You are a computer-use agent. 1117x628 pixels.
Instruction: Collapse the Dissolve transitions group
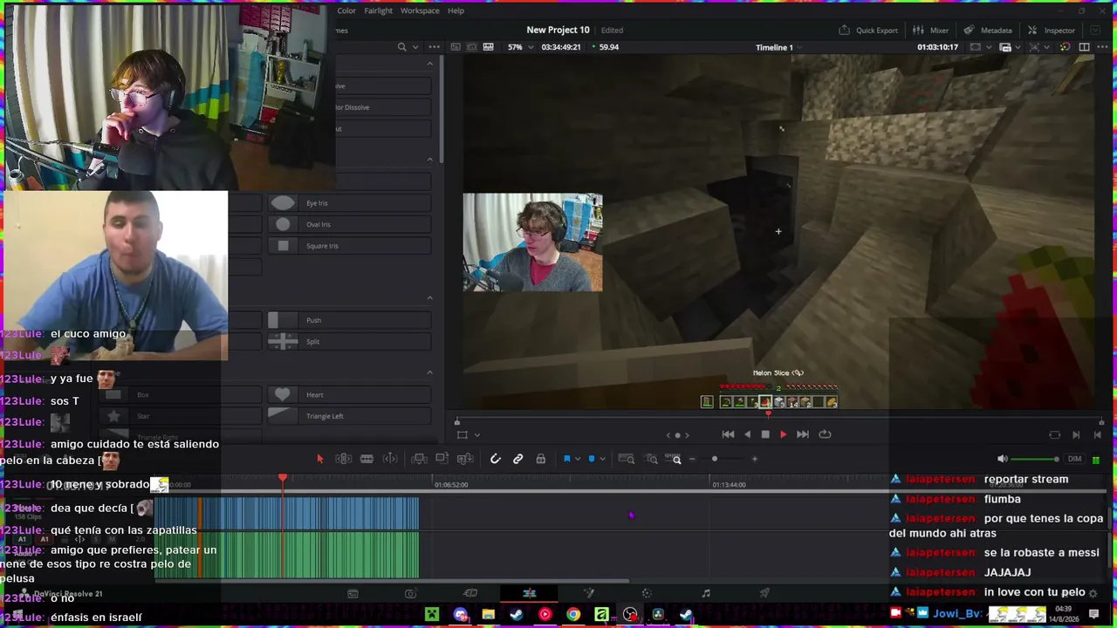(429, 64)
